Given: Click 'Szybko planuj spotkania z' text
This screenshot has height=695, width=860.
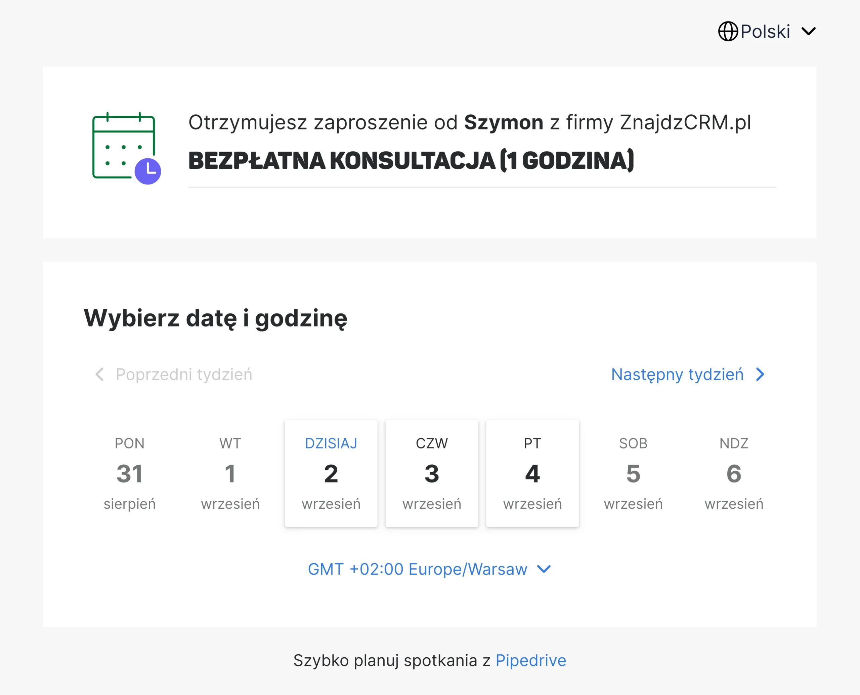Looking at the screenshot, I should (x=392, y=661).
